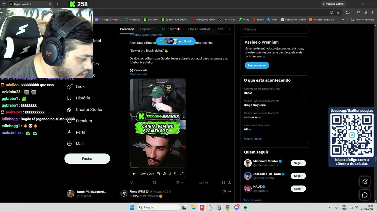The height and width of the screenshot is (212, 377).
Task: Open Creator Studio in the sidebar
Action: [85, 110]
